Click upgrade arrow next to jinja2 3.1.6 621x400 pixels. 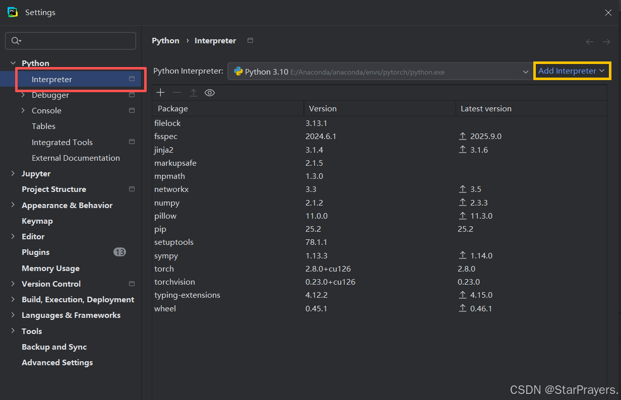pos(463,150)
